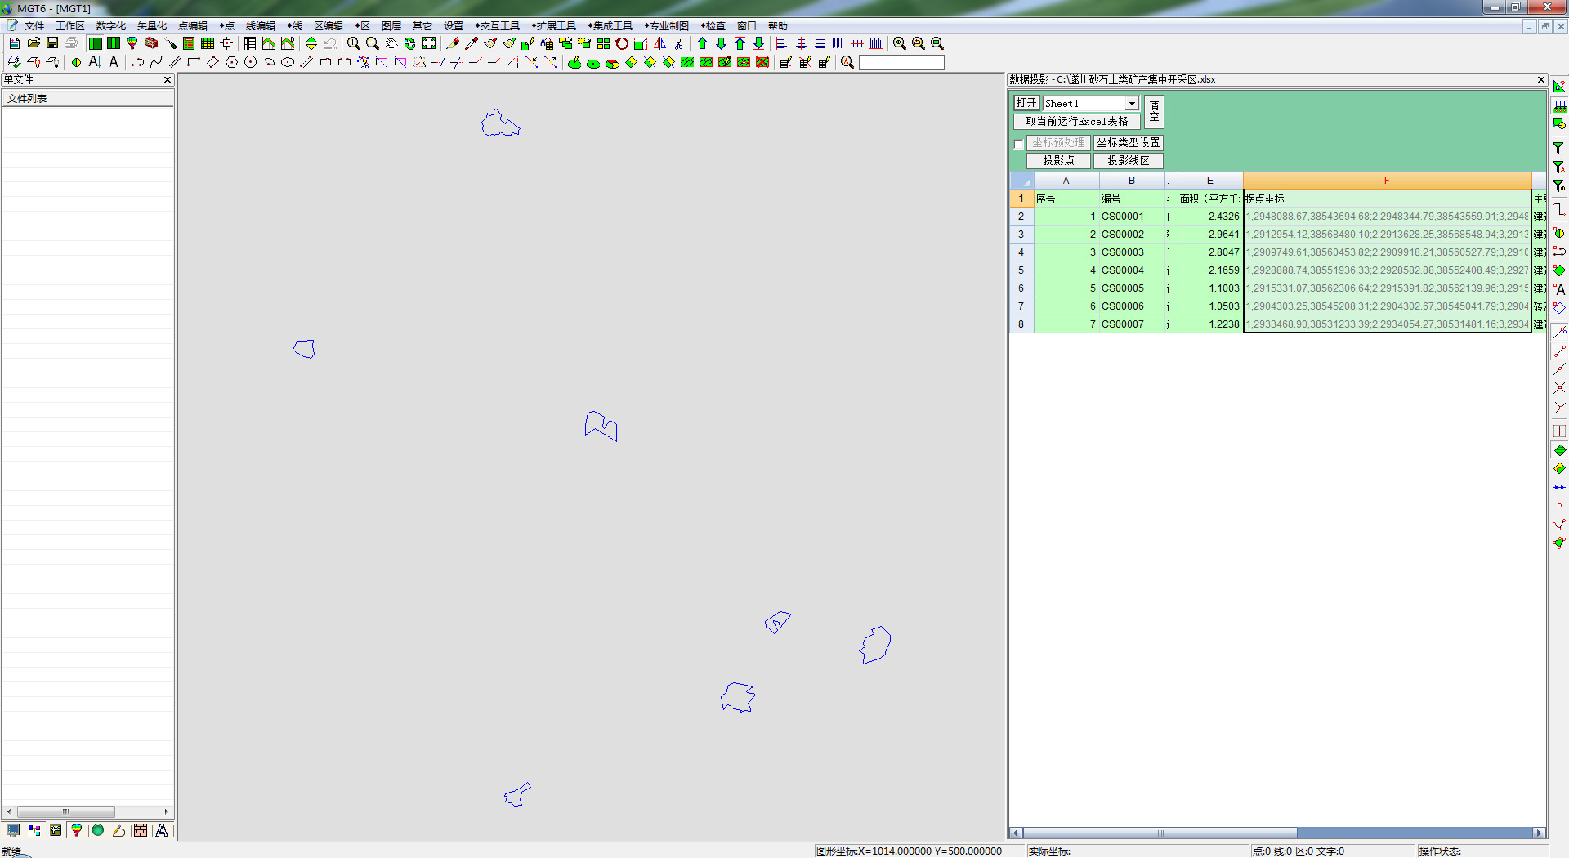
Task: Save with the floppy disk icon
Action: [x=52, y=43]
